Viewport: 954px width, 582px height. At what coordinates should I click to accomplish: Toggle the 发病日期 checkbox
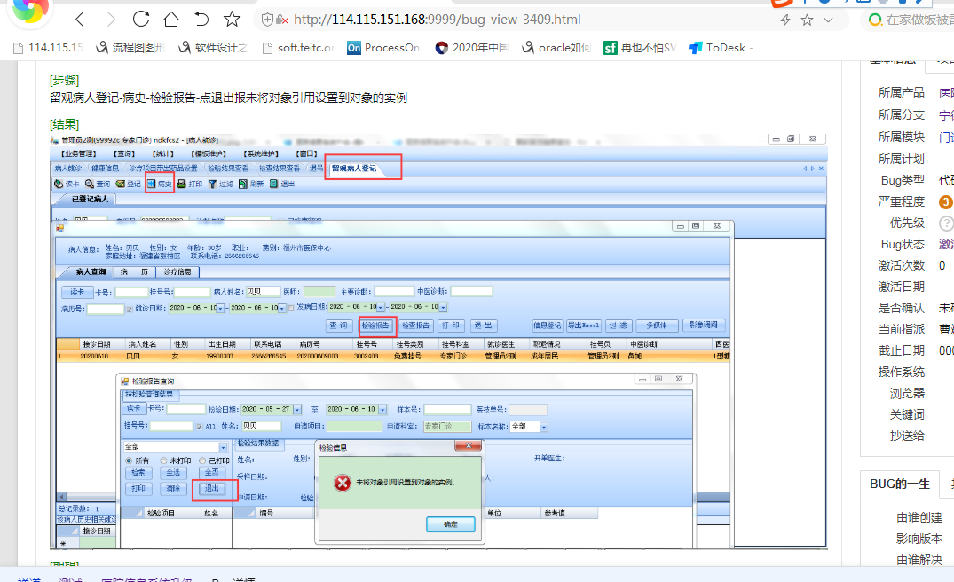(291, 308)
